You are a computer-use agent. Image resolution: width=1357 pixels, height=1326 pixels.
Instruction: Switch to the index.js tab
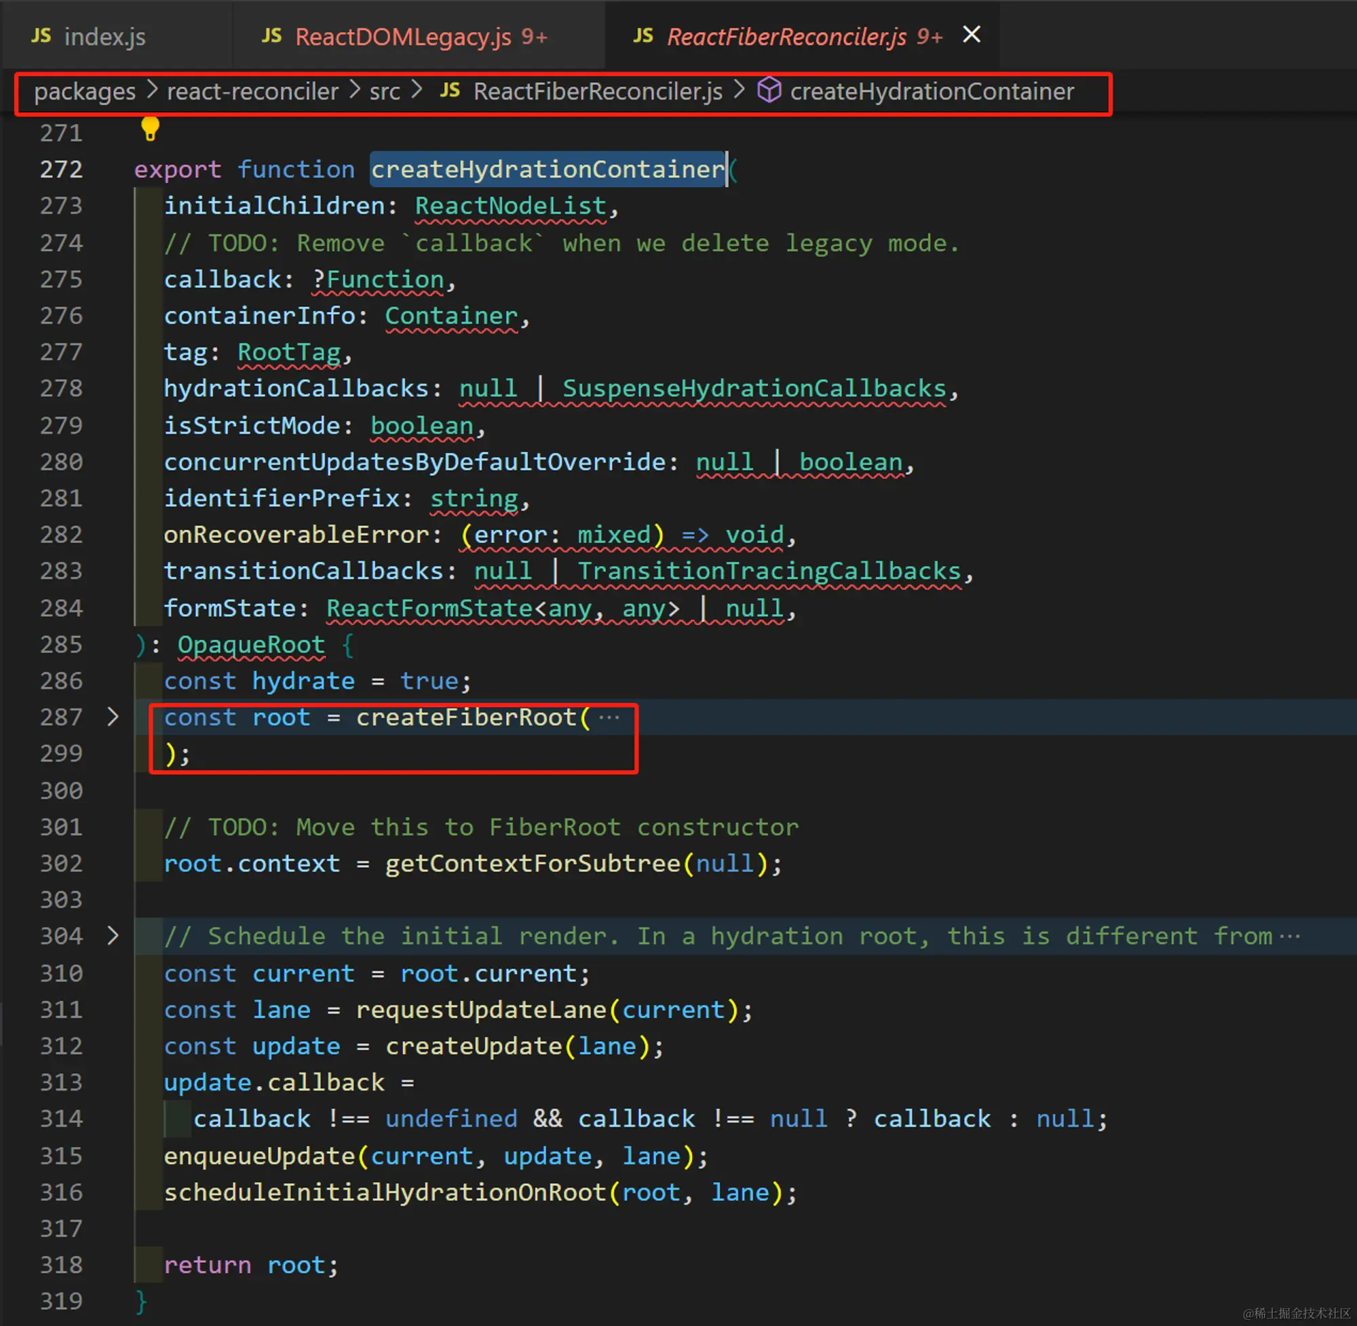104,36
